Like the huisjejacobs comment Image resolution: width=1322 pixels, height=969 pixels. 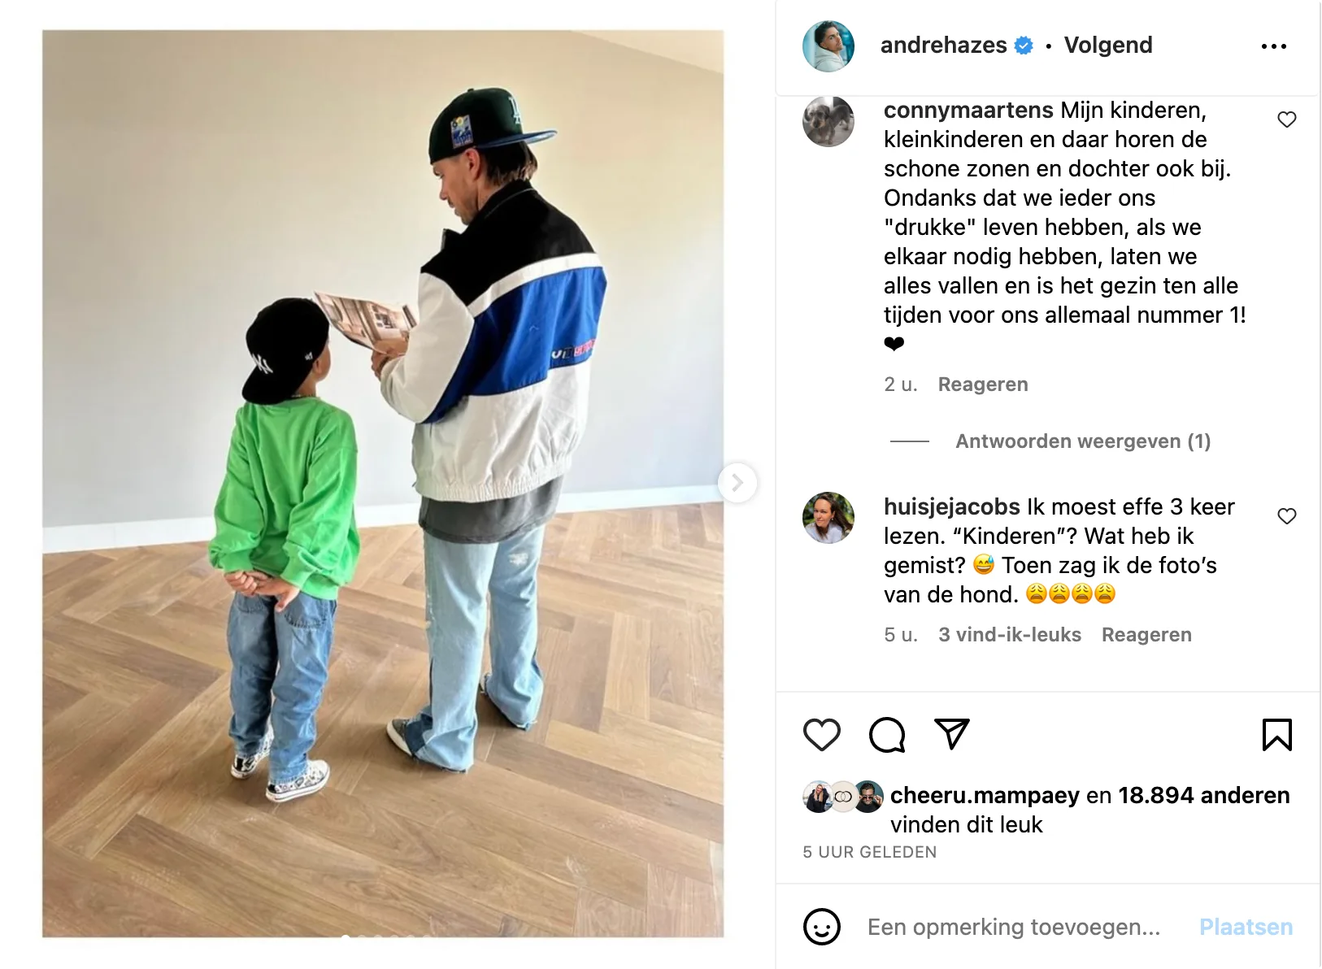click(x=1287, y=516)
